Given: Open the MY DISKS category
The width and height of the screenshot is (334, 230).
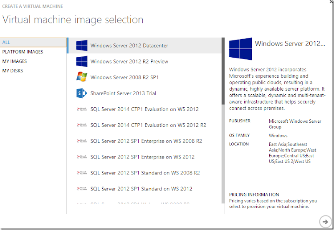Looking at the screenshot, I should pyautogui.click(x=13, y=71).
